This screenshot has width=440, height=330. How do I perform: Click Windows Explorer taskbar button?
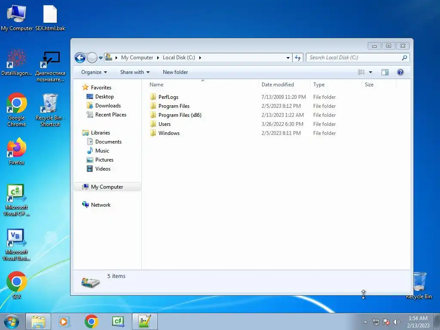pyautogui.click(x=38, y=321)
